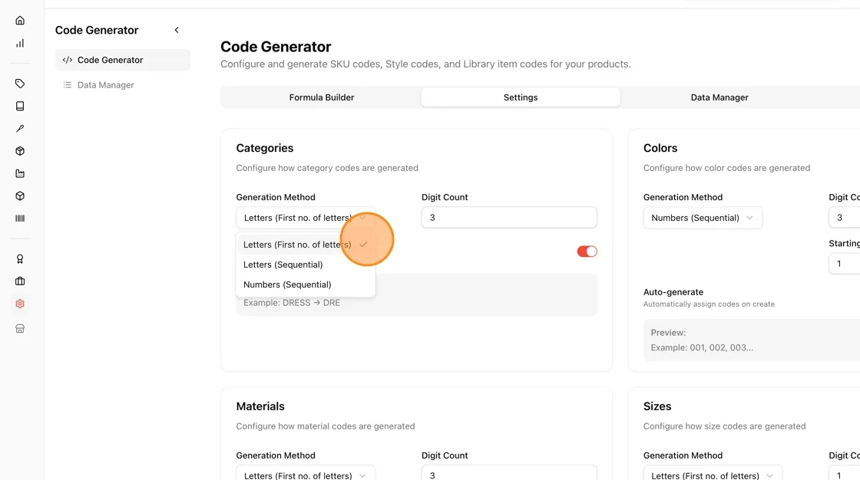
Task: Toggle the Categories auto-generate switch
Action: [587, 252]
